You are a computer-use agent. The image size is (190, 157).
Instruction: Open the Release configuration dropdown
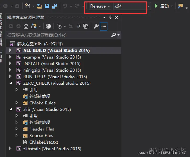click(x=100, y=6)
